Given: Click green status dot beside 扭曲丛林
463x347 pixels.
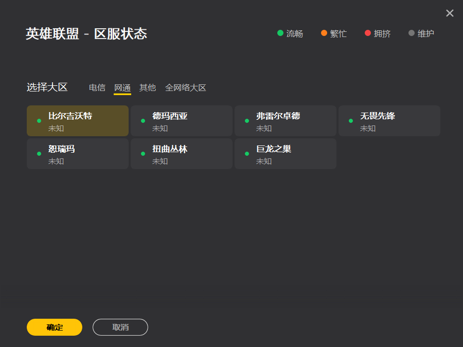Looking at the screenshot, I should point(143,154).
